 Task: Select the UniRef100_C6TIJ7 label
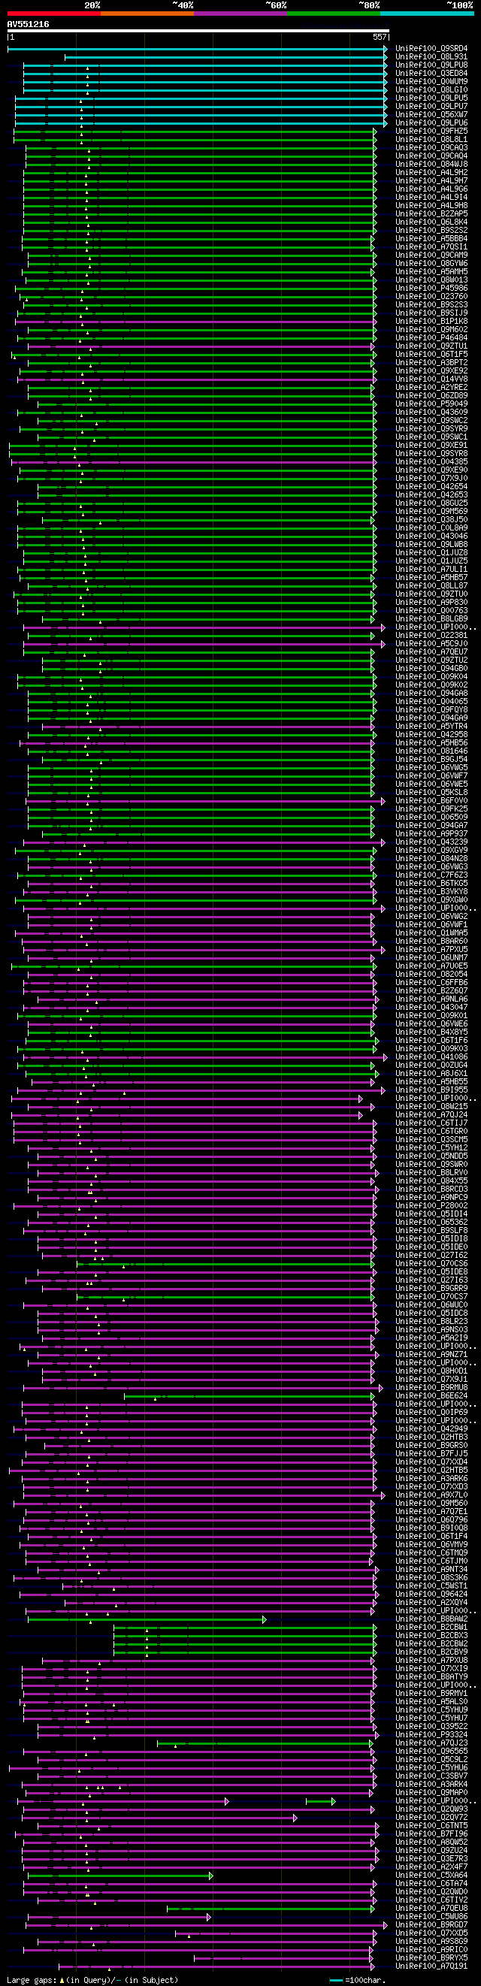(431, 1123)
